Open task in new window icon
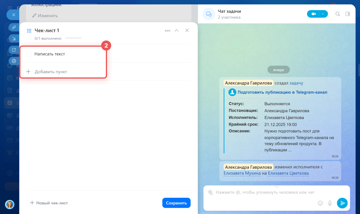 [14, 50]
